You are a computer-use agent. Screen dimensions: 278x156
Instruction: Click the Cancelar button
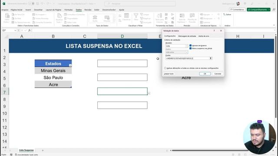click(218, 74)
